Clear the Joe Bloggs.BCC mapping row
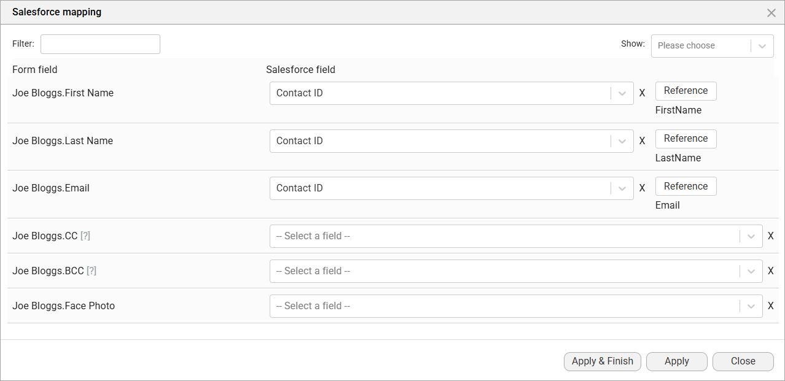Viewport: 785px width, 381px height. point(771,271)
